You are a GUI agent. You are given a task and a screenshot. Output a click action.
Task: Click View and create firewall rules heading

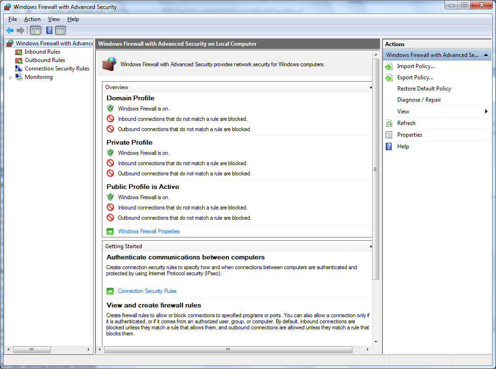[x=154, y=305]
